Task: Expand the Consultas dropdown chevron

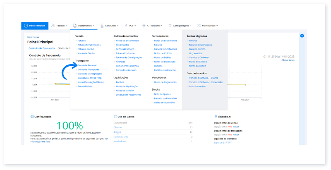Action: tap(118, 26)
